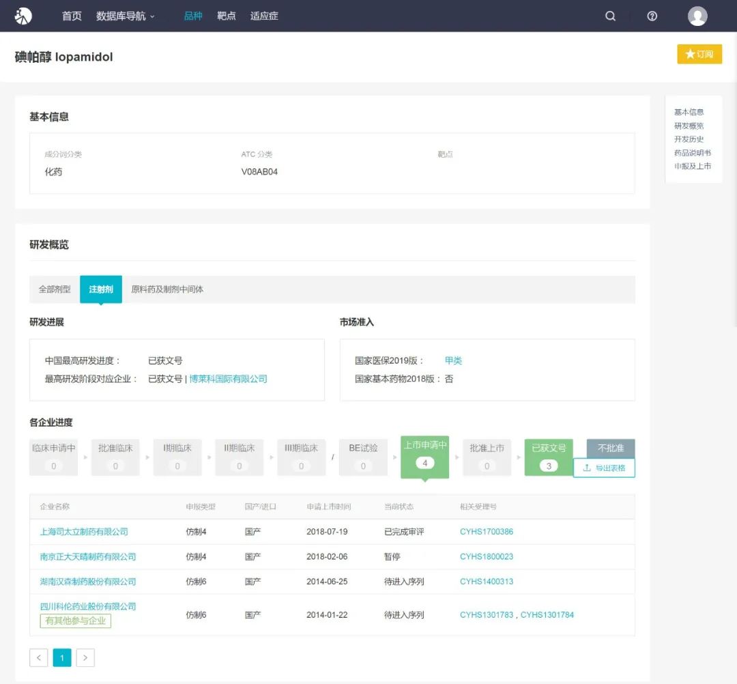The width and height of the screenshot is (737, 684).
Task: Switch to 全部剂型 tab
Action: click(55, 289)
